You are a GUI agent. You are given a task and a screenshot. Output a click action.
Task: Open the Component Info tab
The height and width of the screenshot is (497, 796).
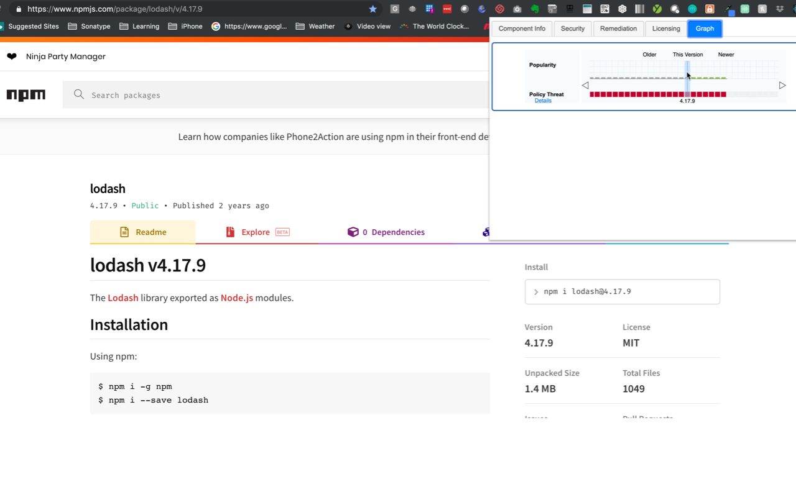coord(522,29)
